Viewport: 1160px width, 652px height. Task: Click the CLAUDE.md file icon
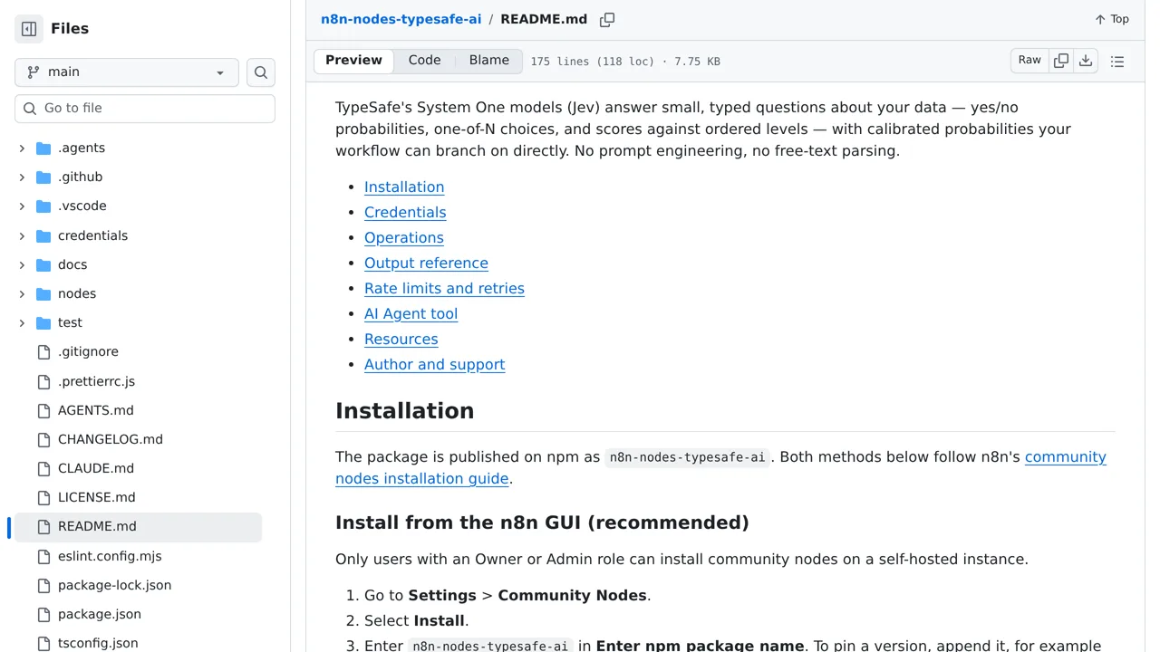point(43,468)
